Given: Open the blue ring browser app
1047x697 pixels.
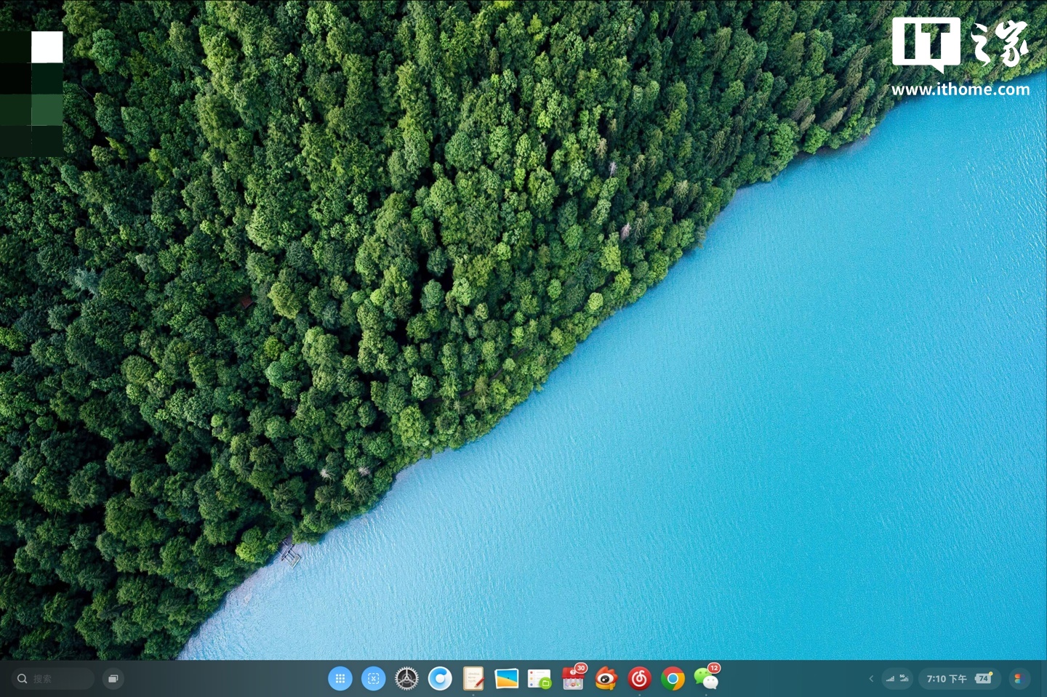Looking at the screenshot, I should (440, 679).
